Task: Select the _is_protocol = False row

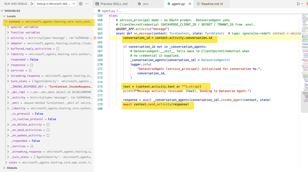Action: [x=47, y=114]
